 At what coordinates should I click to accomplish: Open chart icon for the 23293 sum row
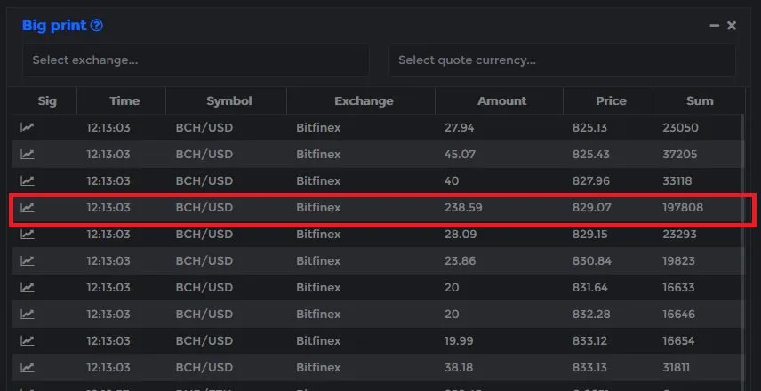coord(28,235)
